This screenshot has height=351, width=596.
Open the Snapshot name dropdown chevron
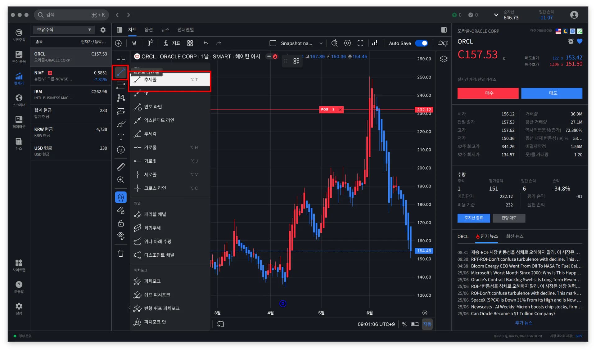click(321, 43)
